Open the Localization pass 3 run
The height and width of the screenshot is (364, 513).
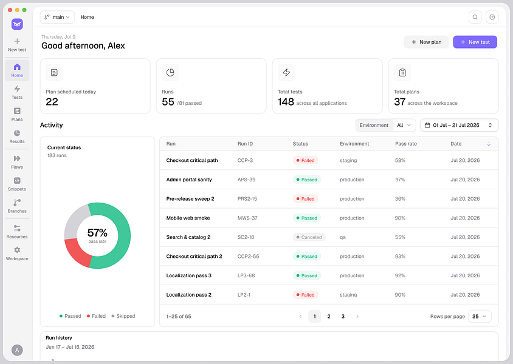329,275
